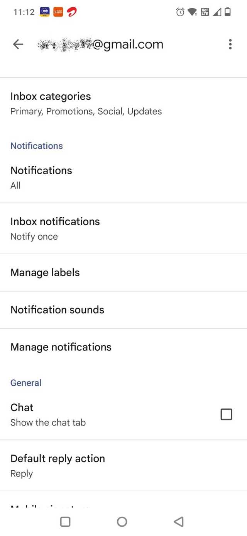
Task: Tap the alarm clock status icon
Action: coord(180,12)
